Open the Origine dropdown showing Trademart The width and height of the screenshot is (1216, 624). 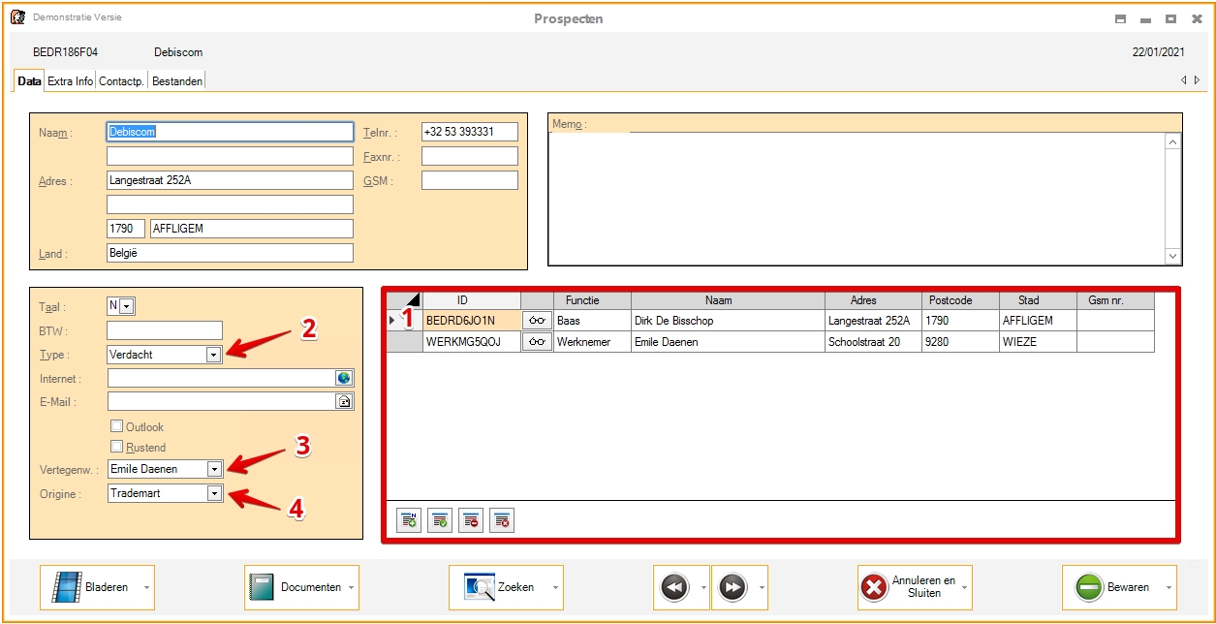213,493
